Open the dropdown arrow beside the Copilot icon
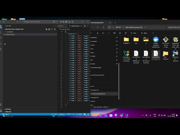 [57, 22]
